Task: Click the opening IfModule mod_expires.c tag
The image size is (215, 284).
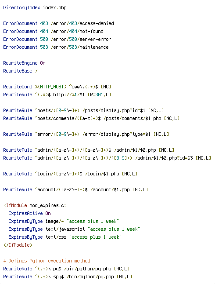Action: [x=35, y=206]
